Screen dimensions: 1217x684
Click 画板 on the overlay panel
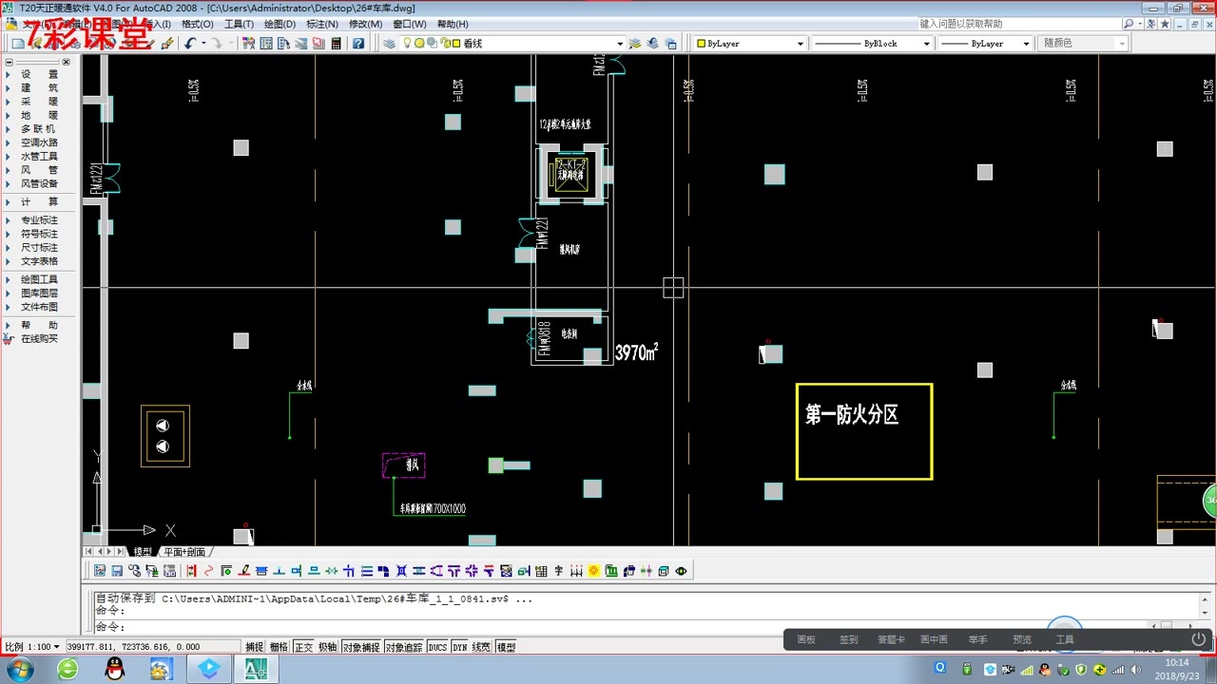tap(806, 639)
